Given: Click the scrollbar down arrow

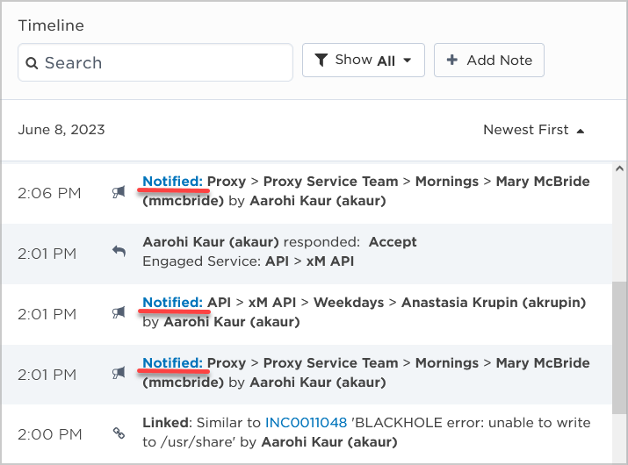Looking at the screenshot, I should (x=619, y=457).
